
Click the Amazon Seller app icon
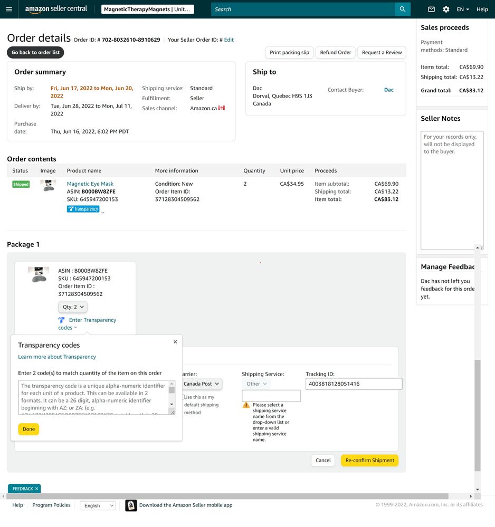131,505
